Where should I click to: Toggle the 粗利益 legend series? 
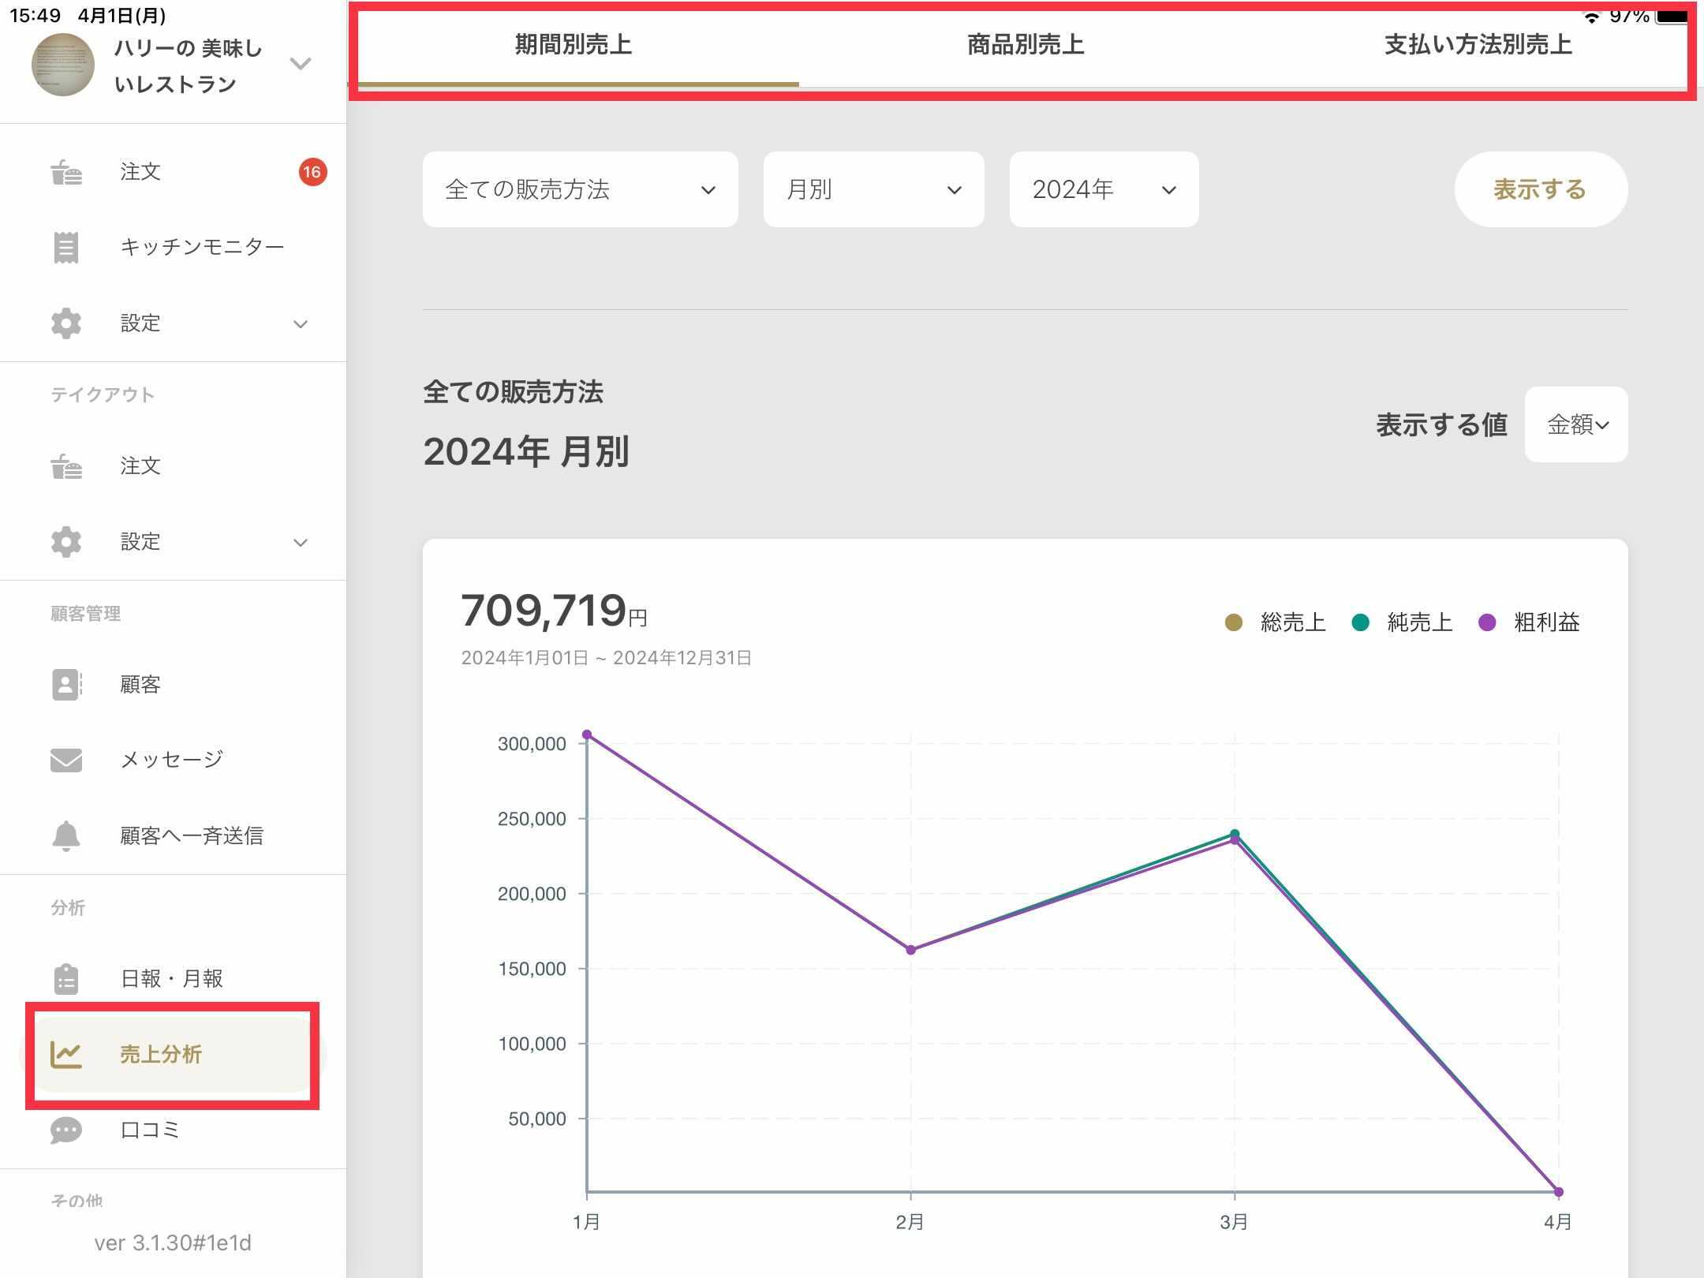[x=1529, y=622]
